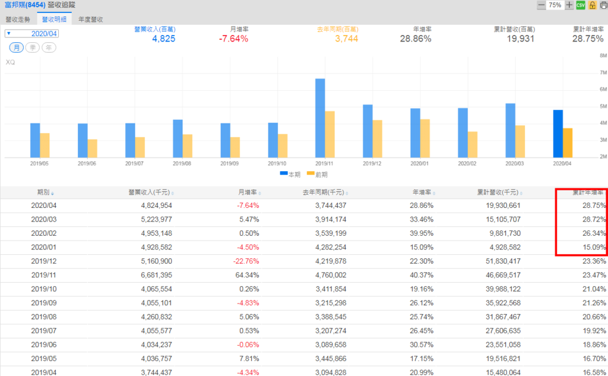Click the 75% zoom level field

(x=555, y=5)
